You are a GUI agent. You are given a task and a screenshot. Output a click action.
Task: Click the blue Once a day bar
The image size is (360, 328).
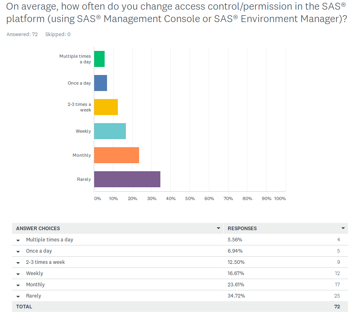coord(101,83)
